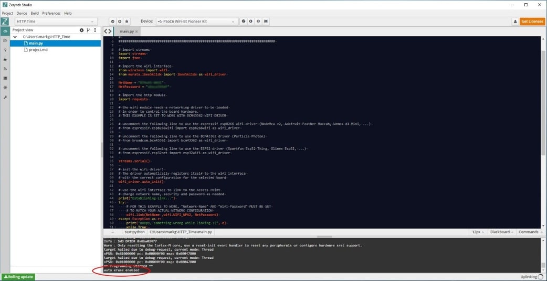This screenshot has width=547, height=281.
Task: Open the PSoC6 WiFi-Bt Pioneer Kit device dropdown
Action: 197,21
